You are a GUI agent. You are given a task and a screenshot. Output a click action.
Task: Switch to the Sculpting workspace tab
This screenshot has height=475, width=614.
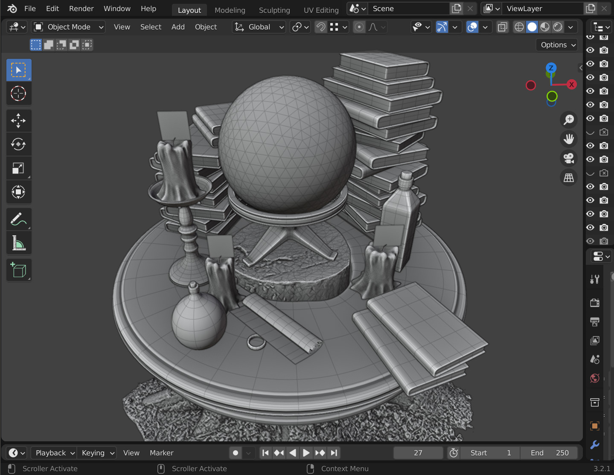(274, 10)
